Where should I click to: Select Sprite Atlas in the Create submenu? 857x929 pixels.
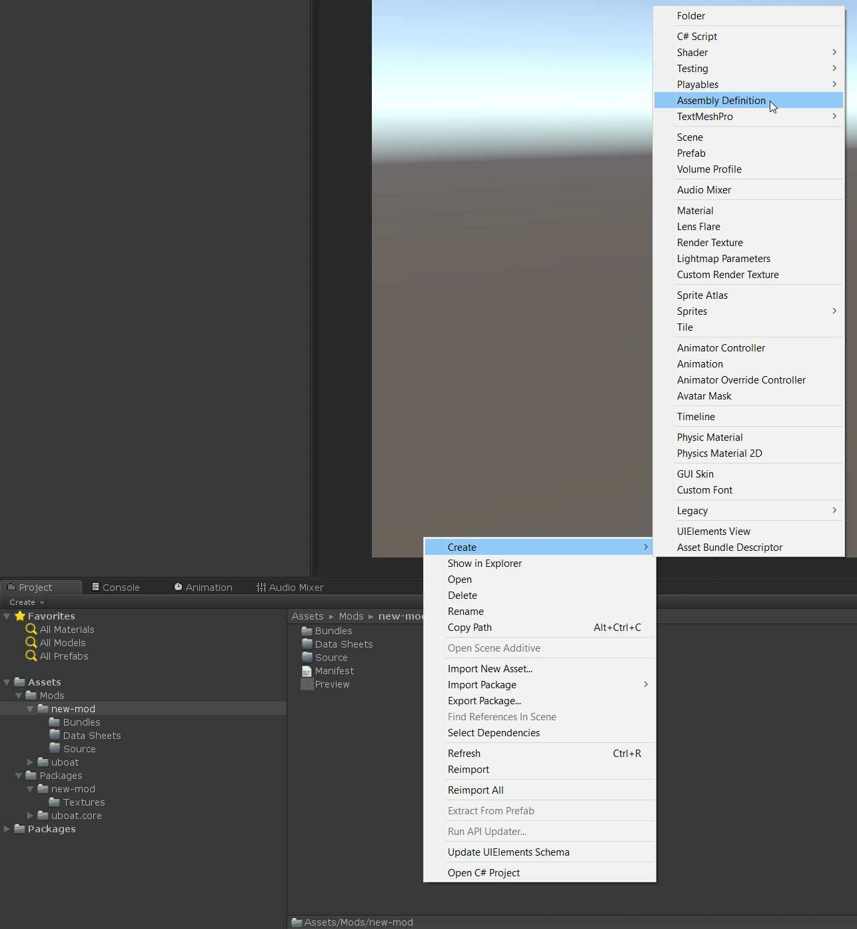tap(748, 295)
